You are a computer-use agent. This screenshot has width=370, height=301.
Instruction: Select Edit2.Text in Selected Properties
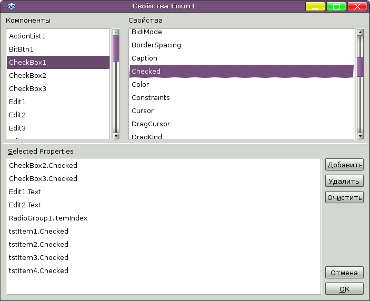pyautogui.click(x=25, y=205)
